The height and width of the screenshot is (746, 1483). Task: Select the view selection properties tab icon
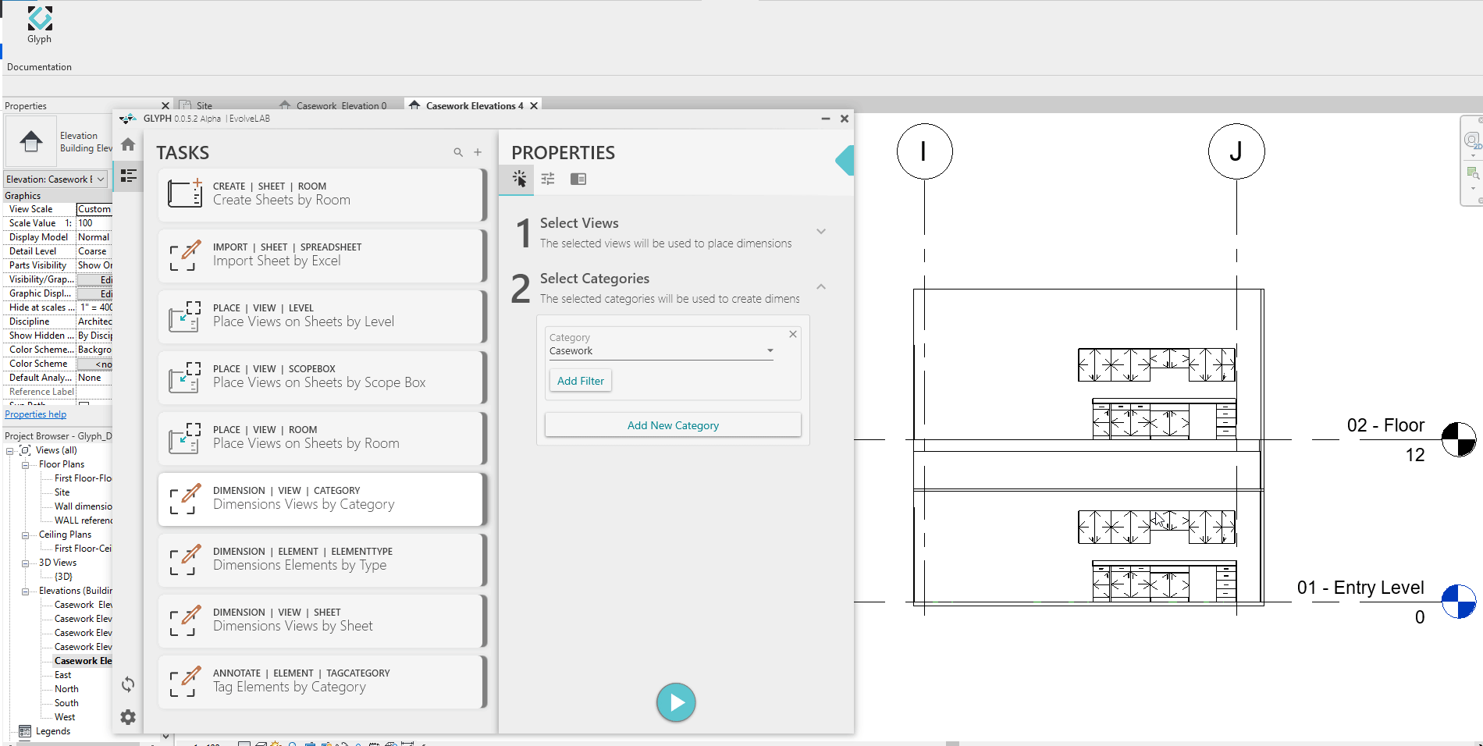point(519,179)
